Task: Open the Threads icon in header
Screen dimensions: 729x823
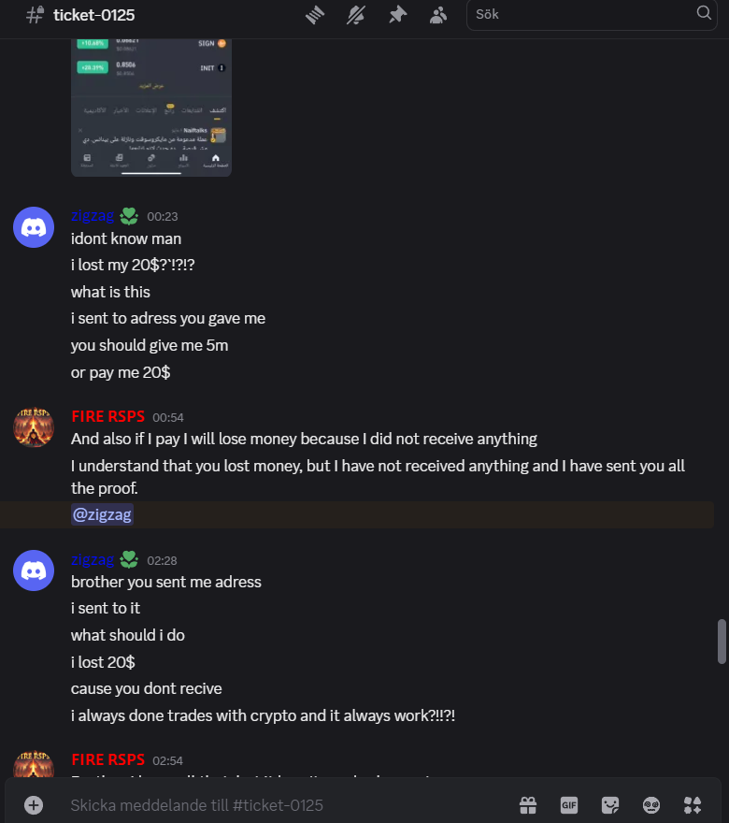Action: point(315,15)
